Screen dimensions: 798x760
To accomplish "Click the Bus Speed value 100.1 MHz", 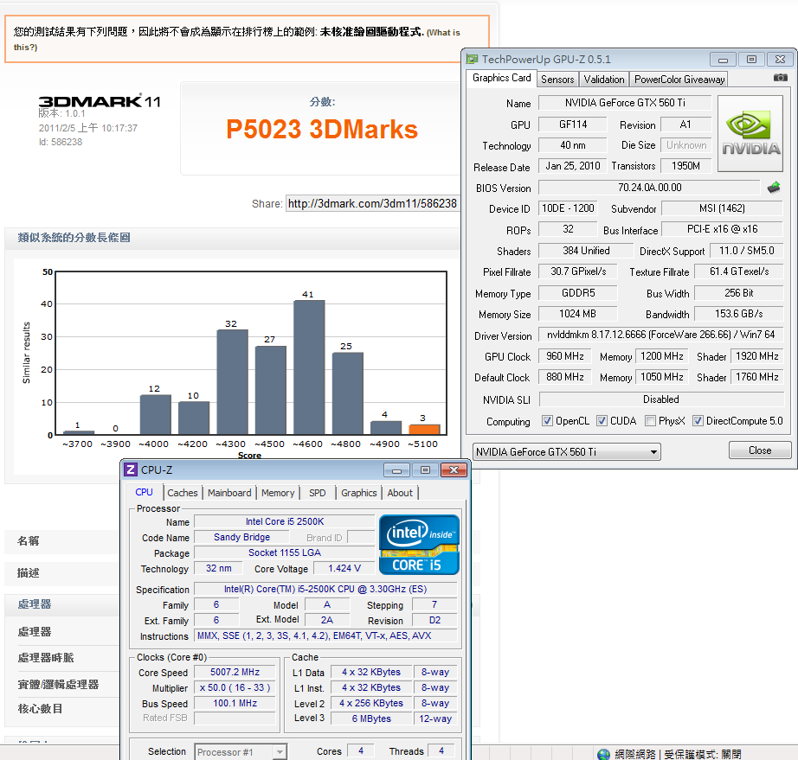I will [x=235, y=704].
